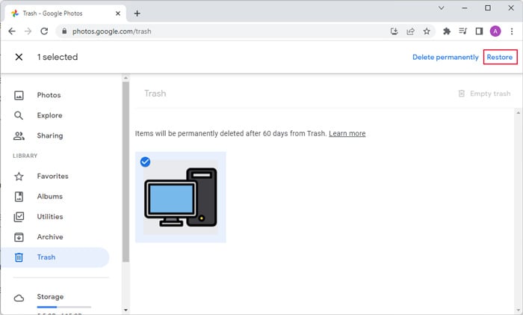Click Delete permanently

tap(445, 57)
